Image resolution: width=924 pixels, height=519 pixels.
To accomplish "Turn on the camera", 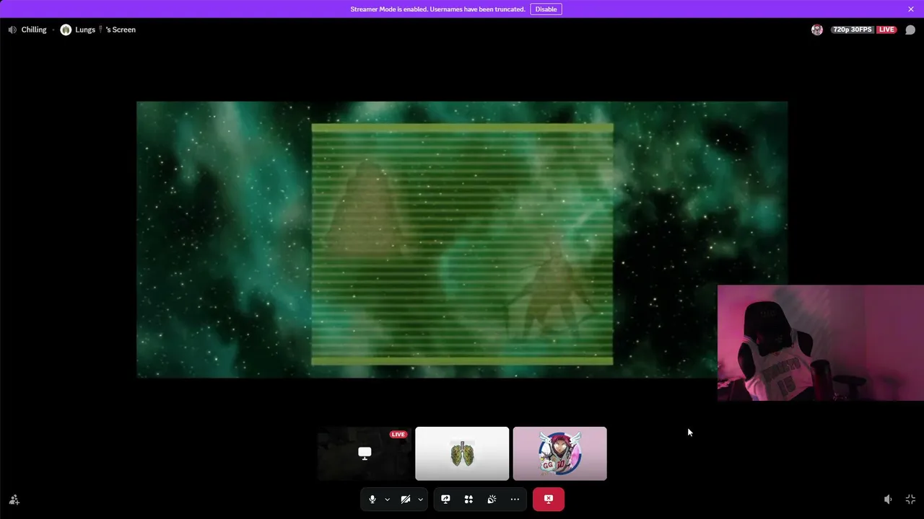I will 406,500.
